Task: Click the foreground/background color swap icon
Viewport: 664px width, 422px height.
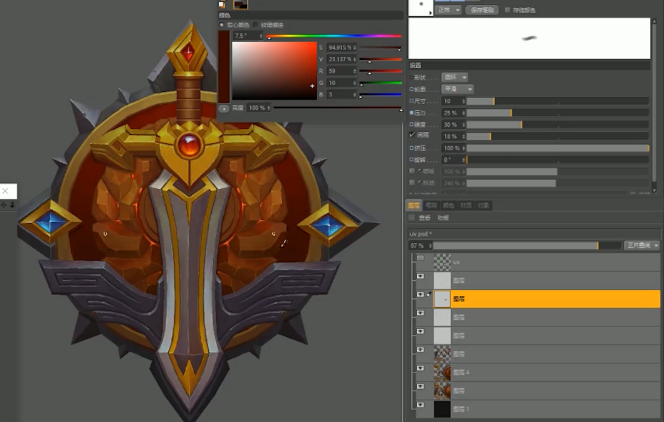Action: tap(222, 4)
